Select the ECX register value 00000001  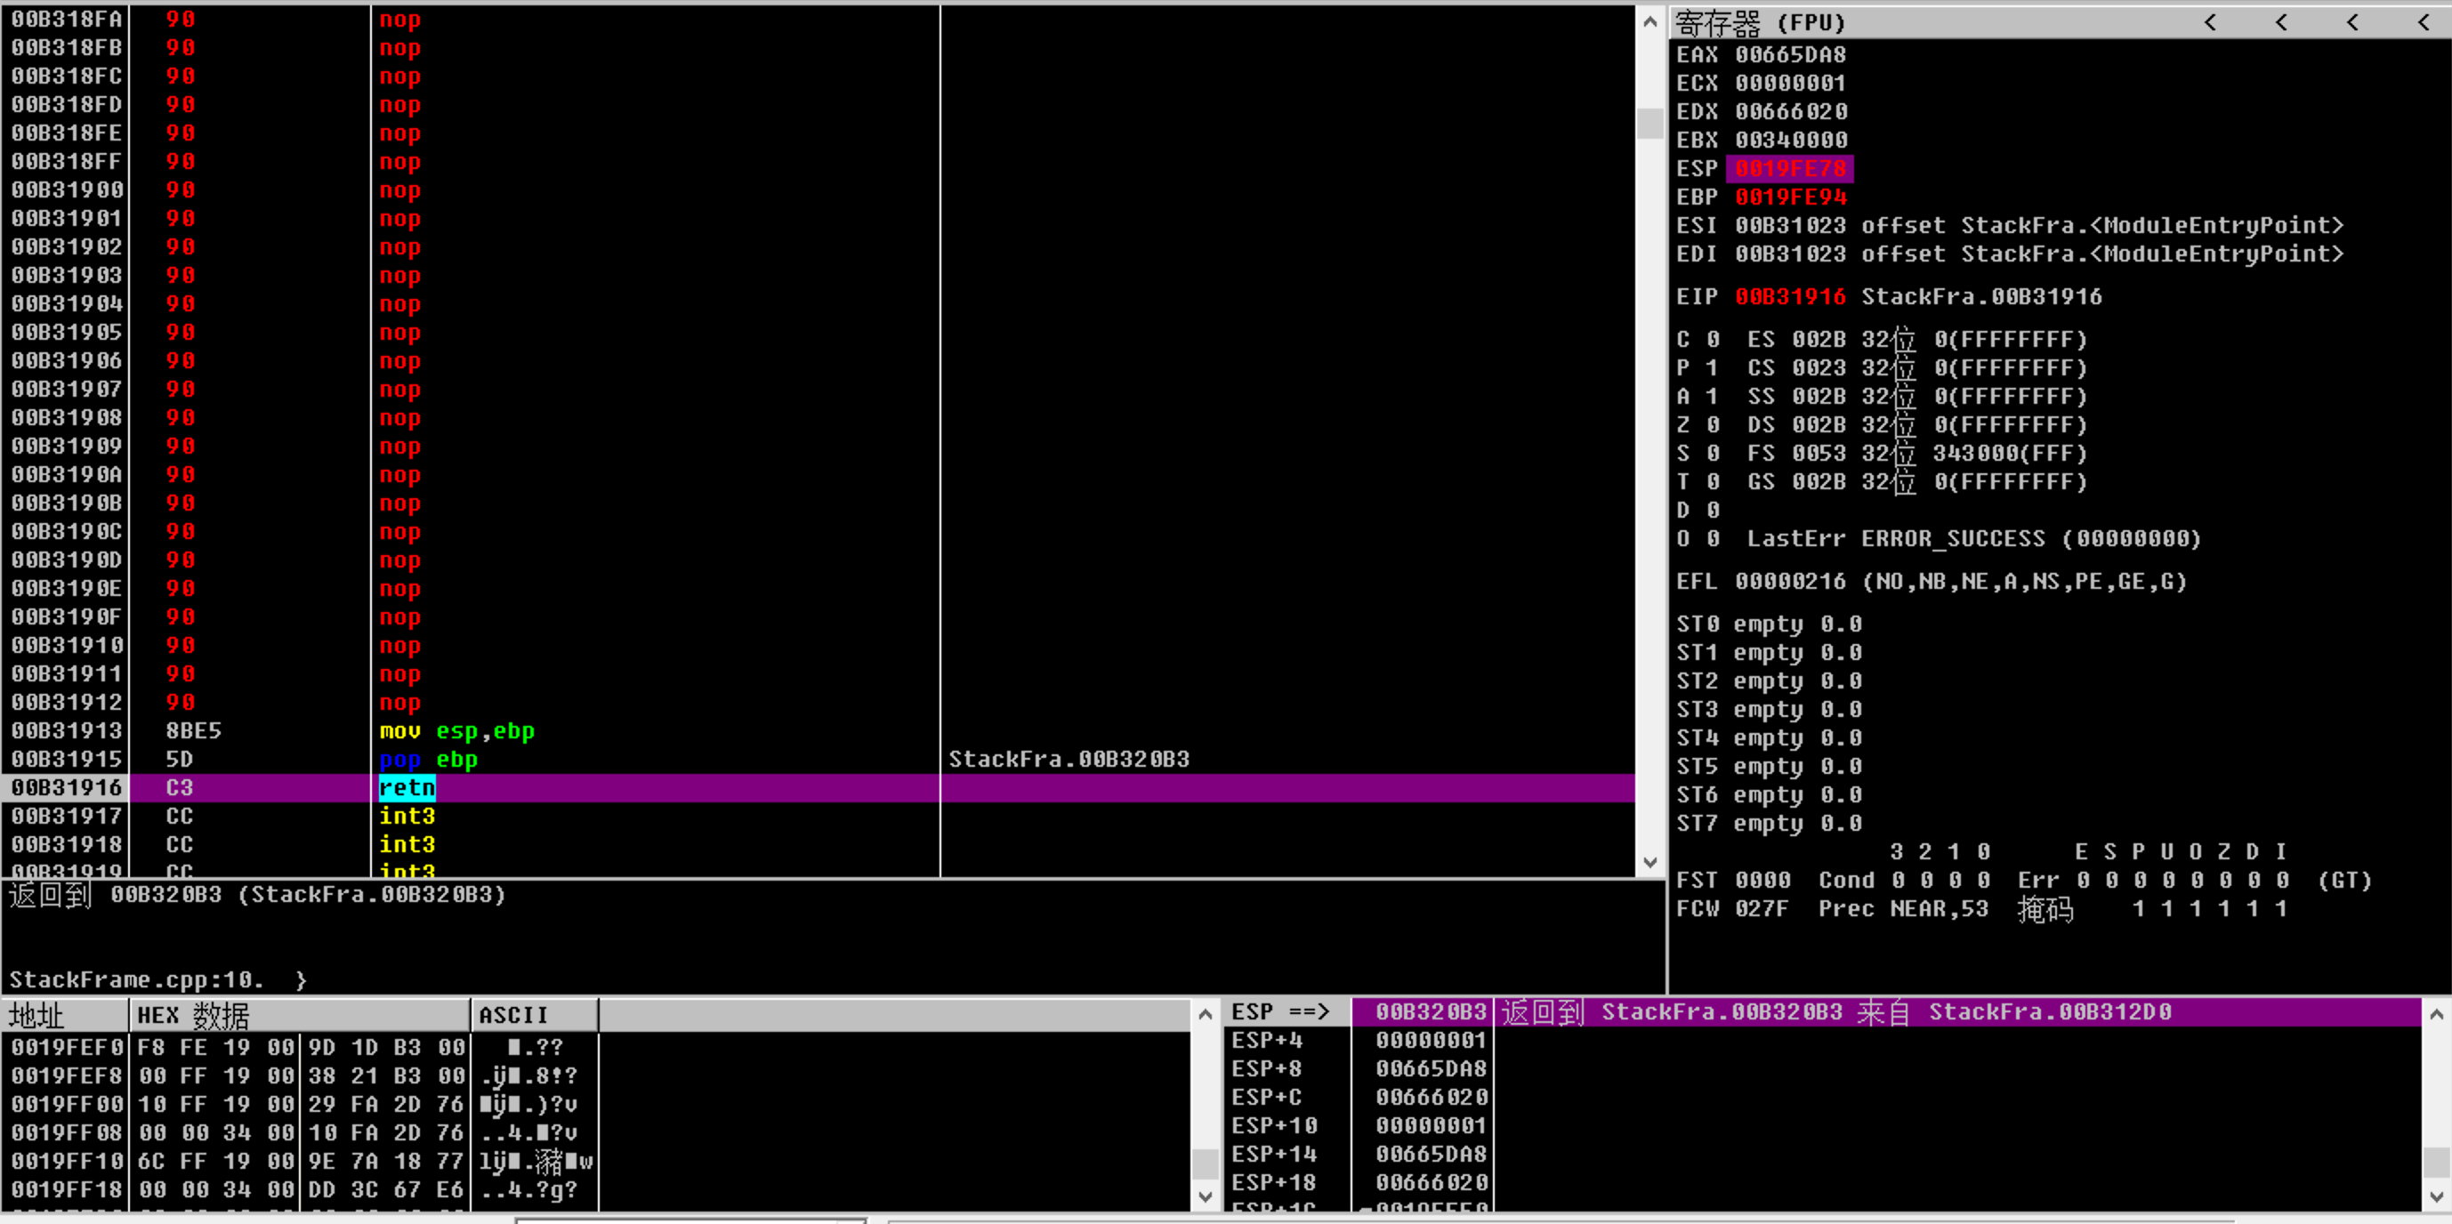pos(1790,84)
